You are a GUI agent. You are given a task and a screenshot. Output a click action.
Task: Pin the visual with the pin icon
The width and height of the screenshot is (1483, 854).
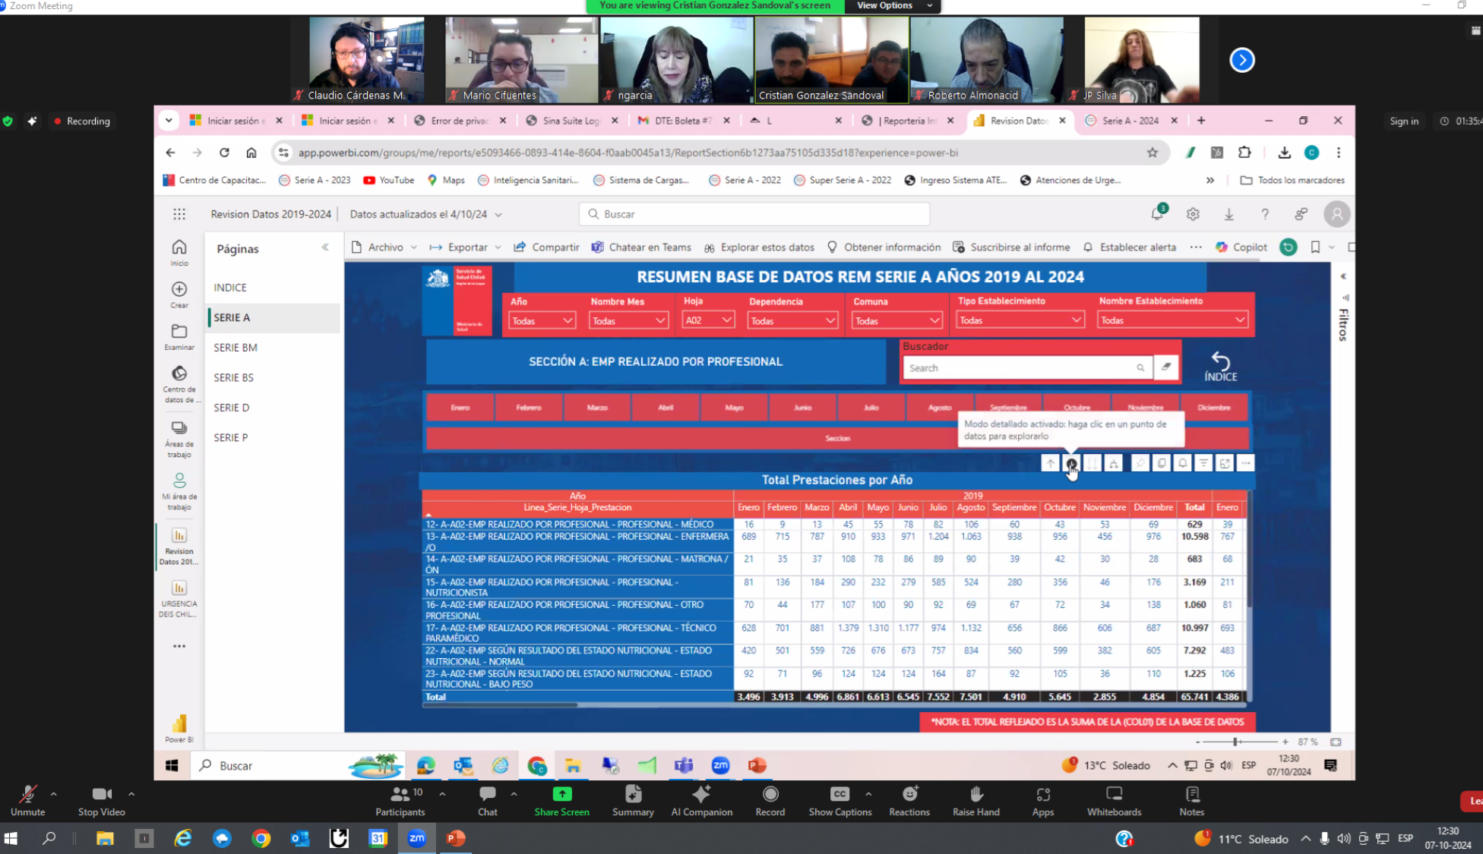point(1140,463)
